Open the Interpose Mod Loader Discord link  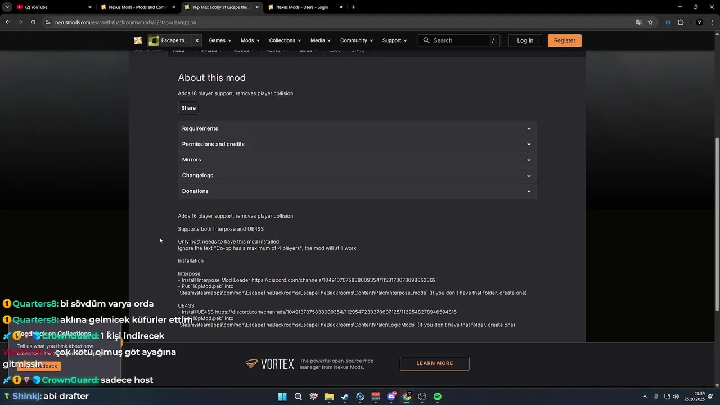[x=343, y=280]
